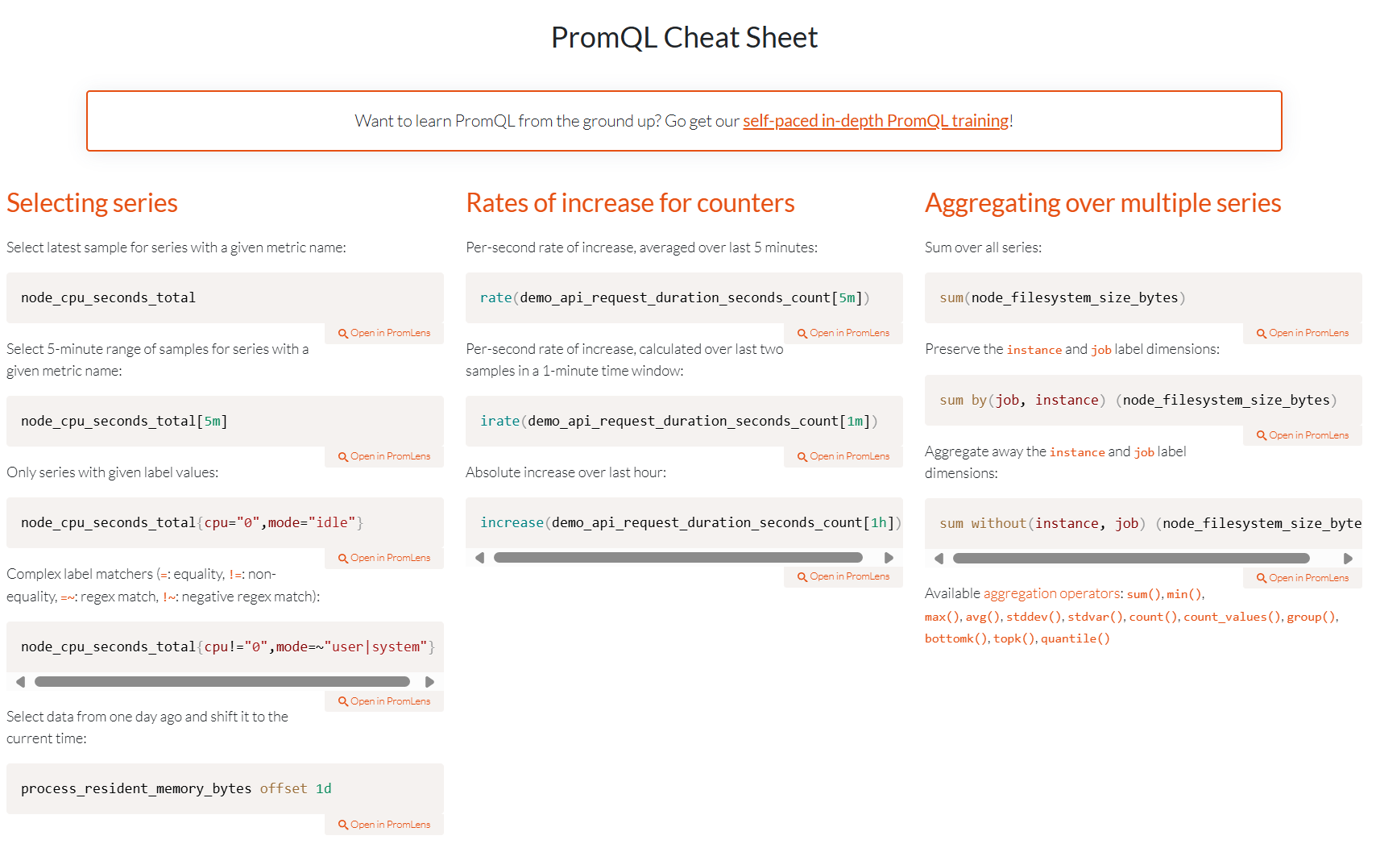
Task: Open the irate() 1m query in PromLens
Action: (x=844, y=456)
